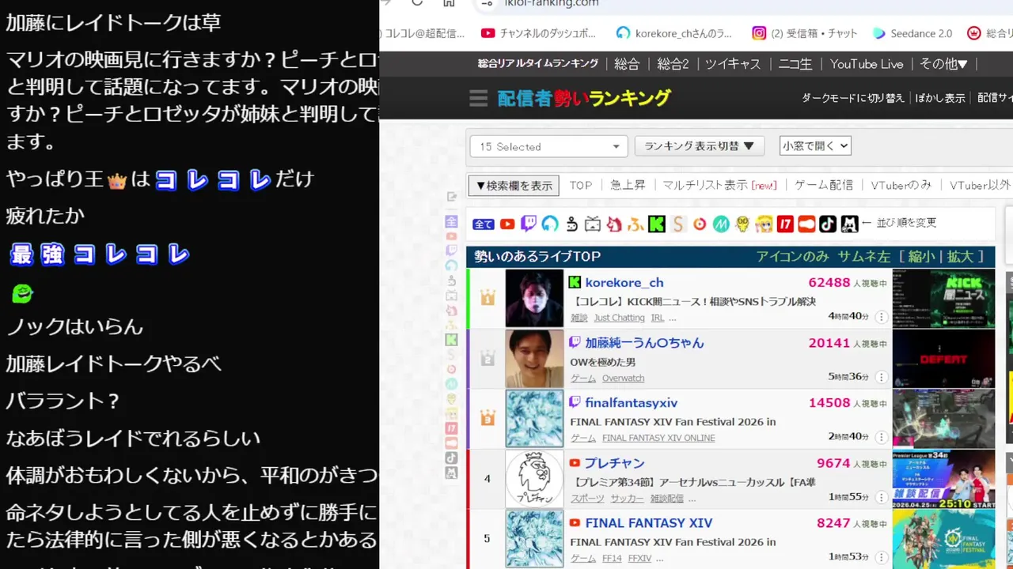
Task: Filter ranking by YouTube icon in platform row
Action: [x=507, y=224]
